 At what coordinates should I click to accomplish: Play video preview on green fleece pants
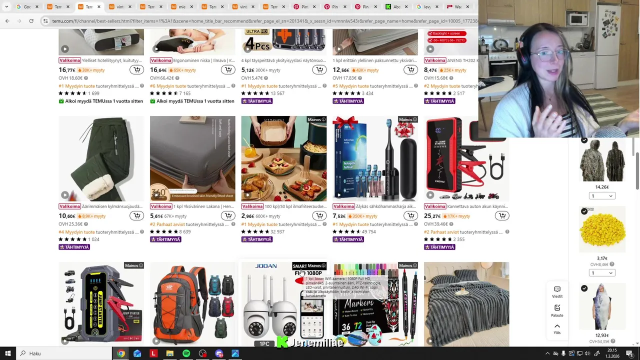[x=65, y=195]
